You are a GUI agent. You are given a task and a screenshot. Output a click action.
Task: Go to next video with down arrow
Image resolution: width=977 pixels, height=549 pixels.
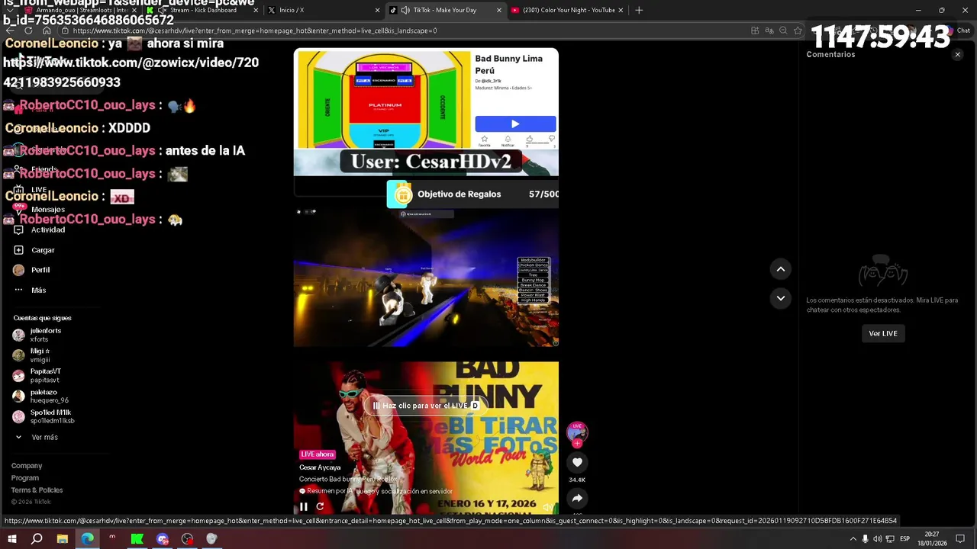point(780,298)
